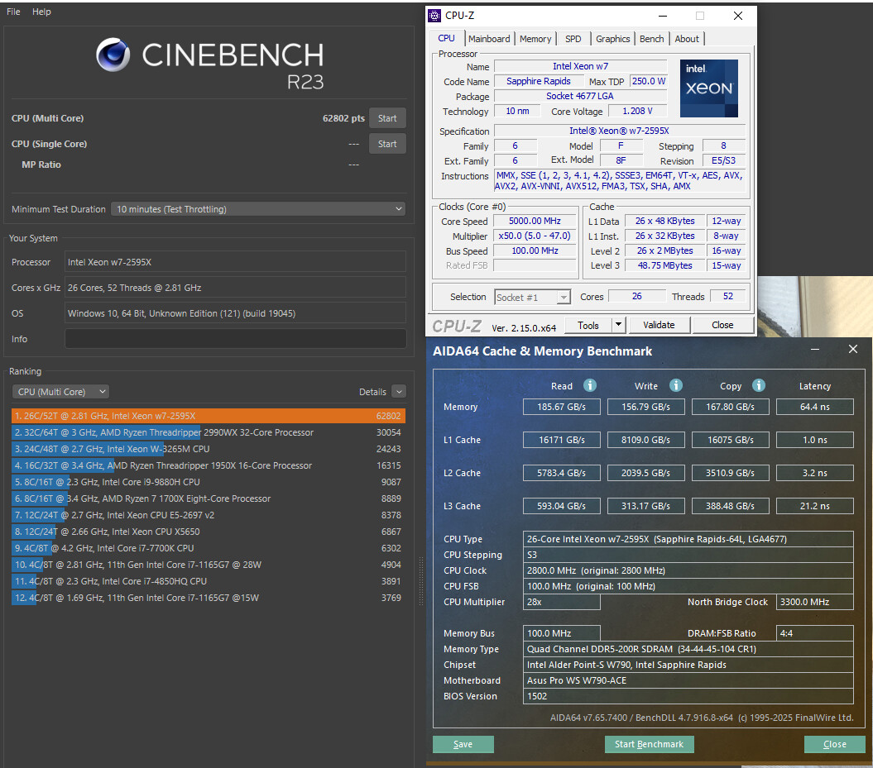Viewport: 873px width, 768px height.
Task: Click the Intel Xeon logo badge in CPU-Z
Action: point(709,88)
